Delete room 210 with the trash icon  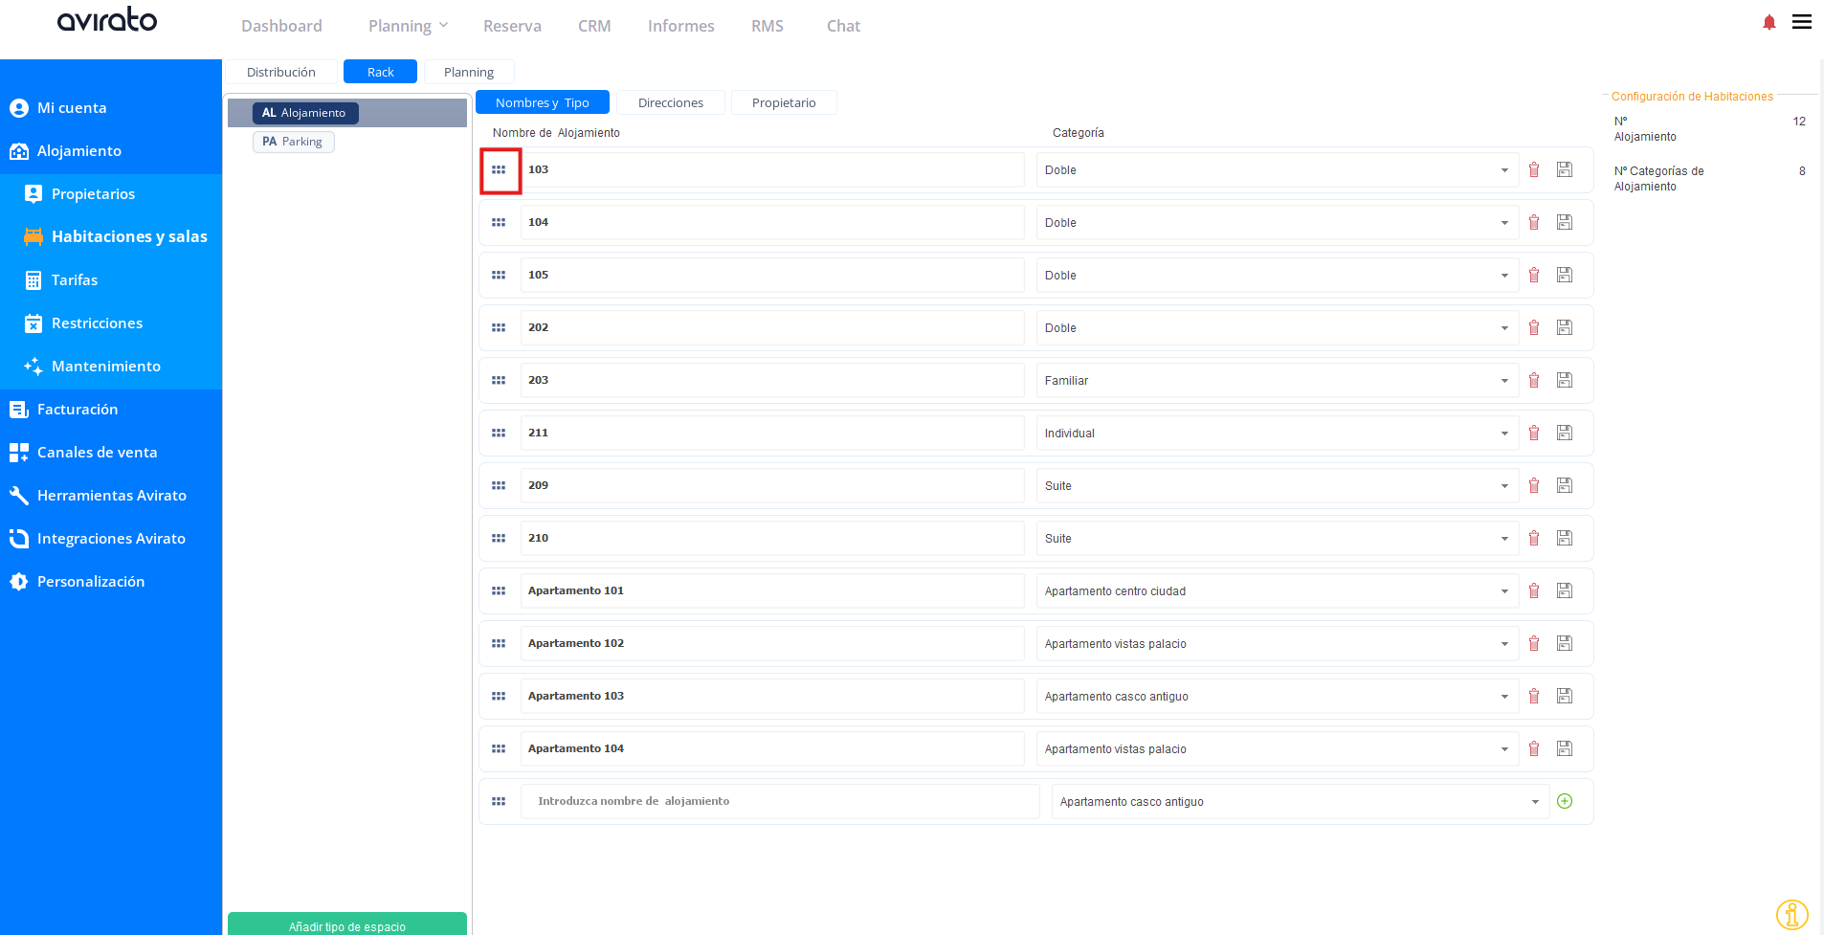[x=1534, y=538]
